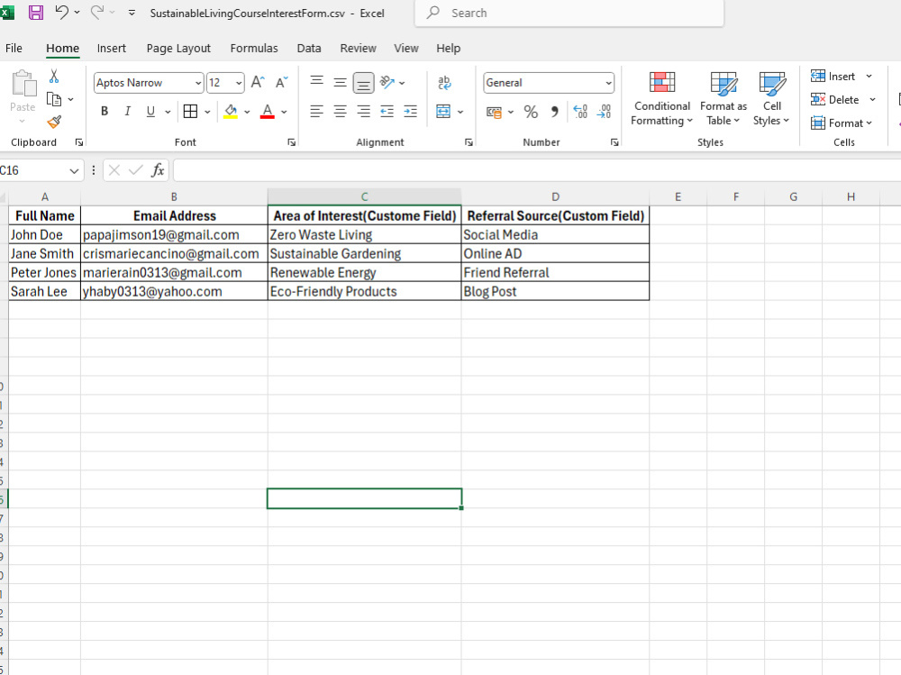Open Font settings dialog launcher

pyautogui.click(x=291, y=142)
